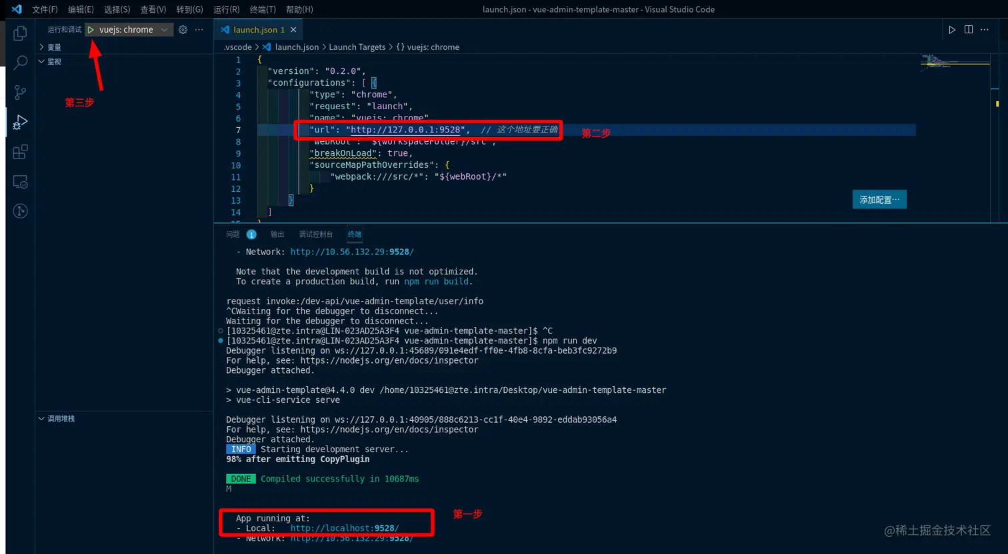Follow the http://127.0.0.1:9528 link in the editor
The image size is (1008, 554).
click(405, 130)
